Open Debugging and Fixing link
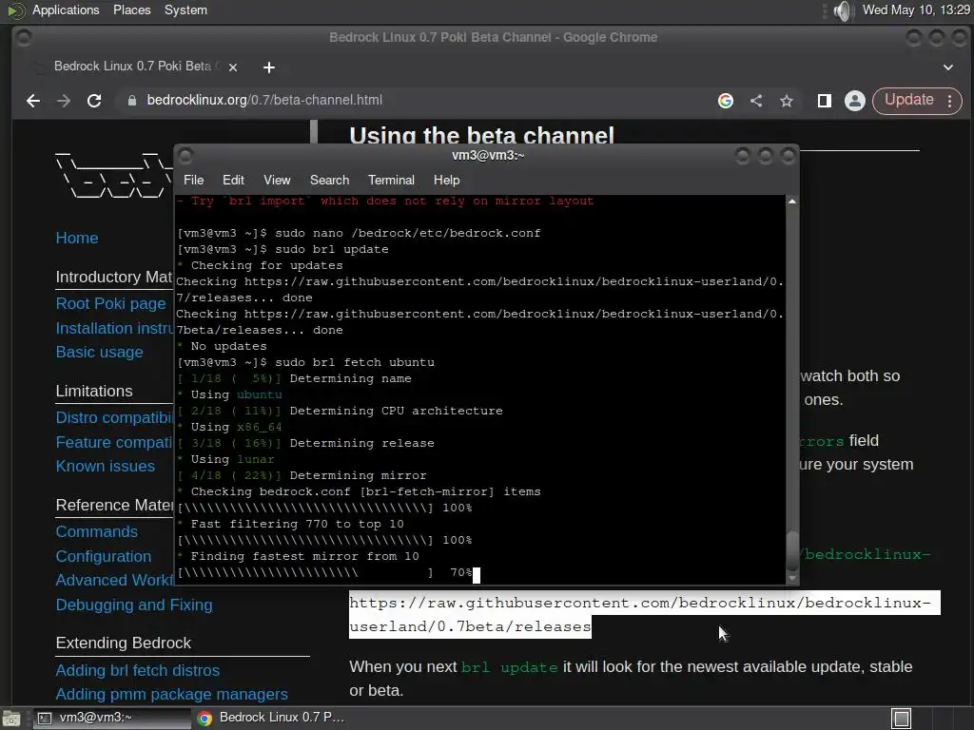The image size is (974, 730). click(x=134, y=605)
